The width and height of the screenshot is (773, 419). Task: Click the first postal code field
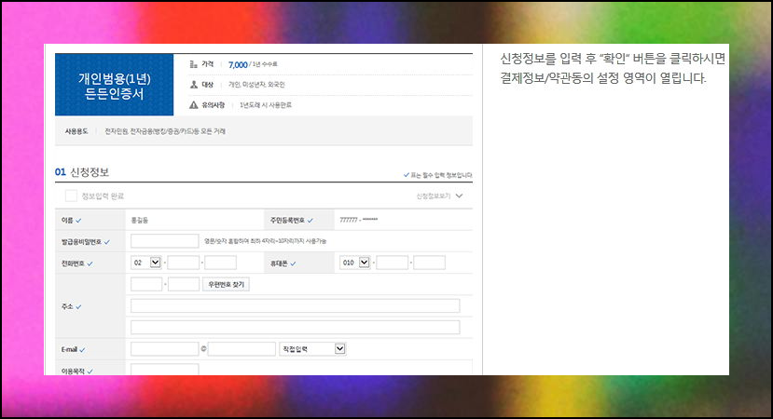[146, 284]
